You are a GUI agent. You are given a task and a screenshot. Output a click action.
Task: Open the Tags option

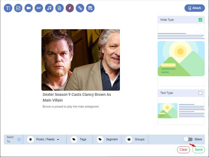click(80, 139)
